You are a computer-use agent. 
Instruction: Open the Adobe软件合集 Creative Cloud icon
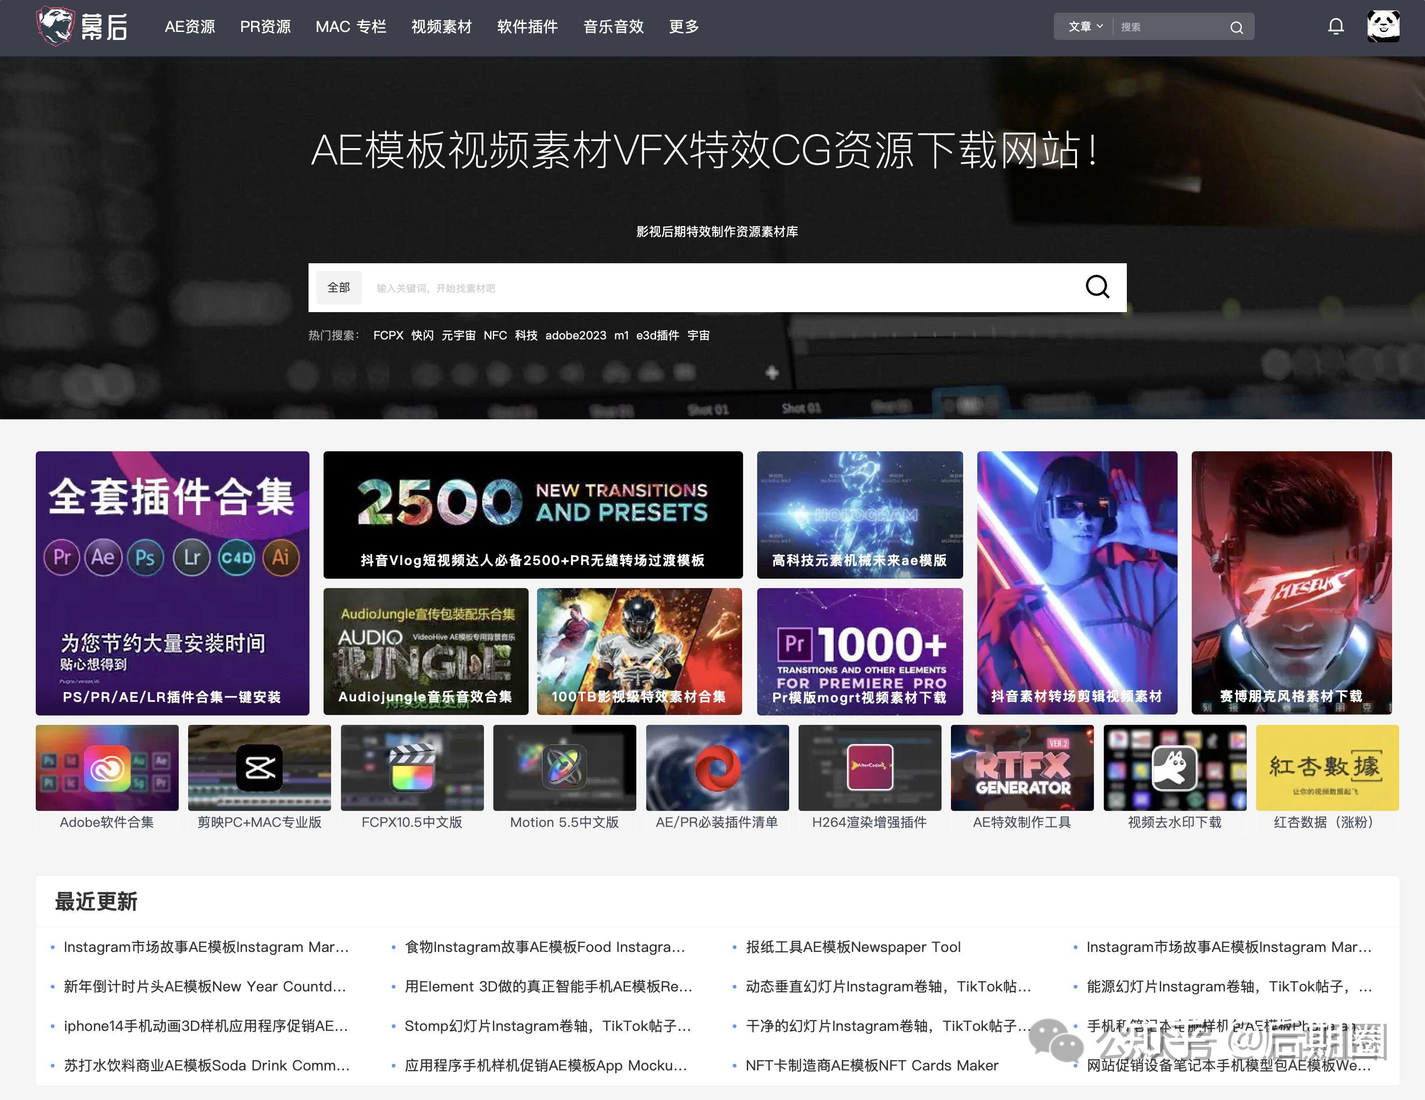[107, 768]
